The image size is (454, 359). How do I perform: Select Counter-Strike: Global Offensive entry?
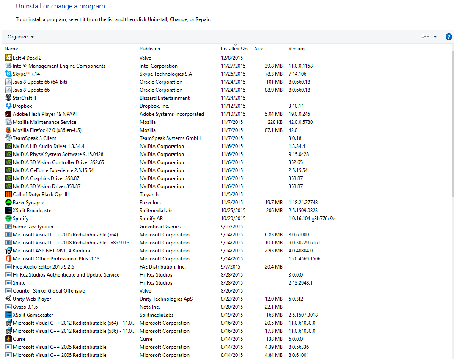coord(171,291)
